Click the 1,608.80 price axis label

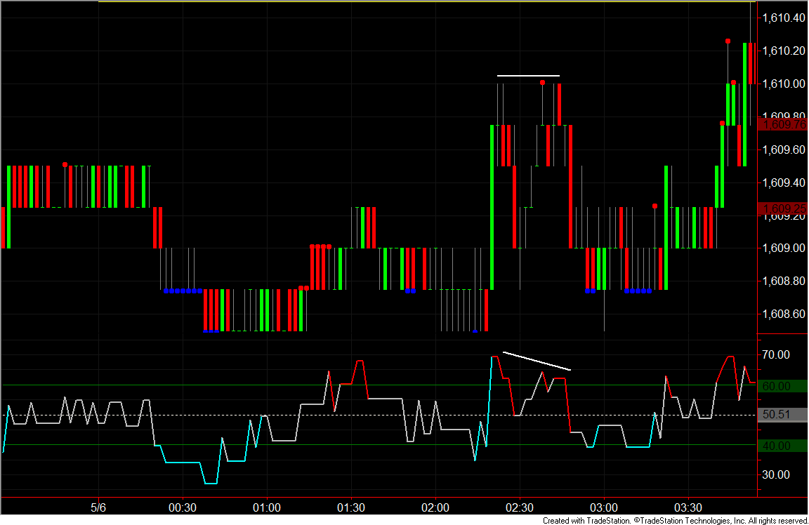(784, 281)
